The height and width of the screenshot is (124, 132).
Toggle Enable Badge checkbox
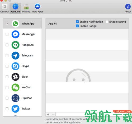click(77, 26)
